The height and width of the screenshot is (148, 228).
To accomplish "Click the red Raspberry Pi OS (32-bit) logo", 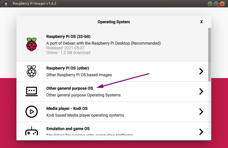I will 31,44.
